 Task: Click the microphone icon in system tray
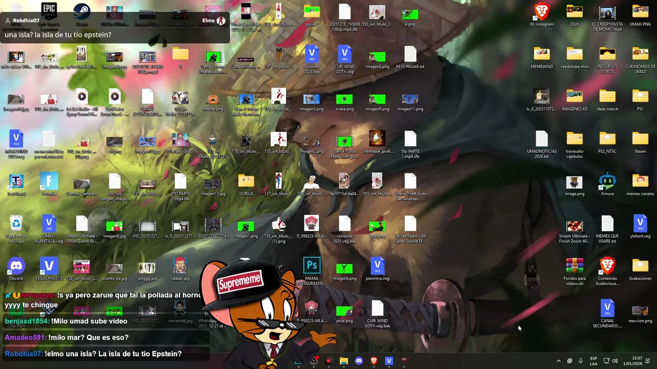point(581,361)
